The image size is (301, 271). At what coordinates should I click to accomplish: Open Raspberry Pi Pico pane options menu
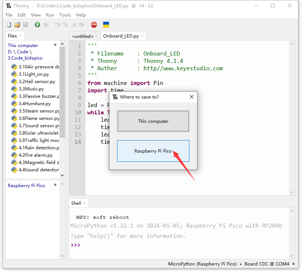[55, 185]
